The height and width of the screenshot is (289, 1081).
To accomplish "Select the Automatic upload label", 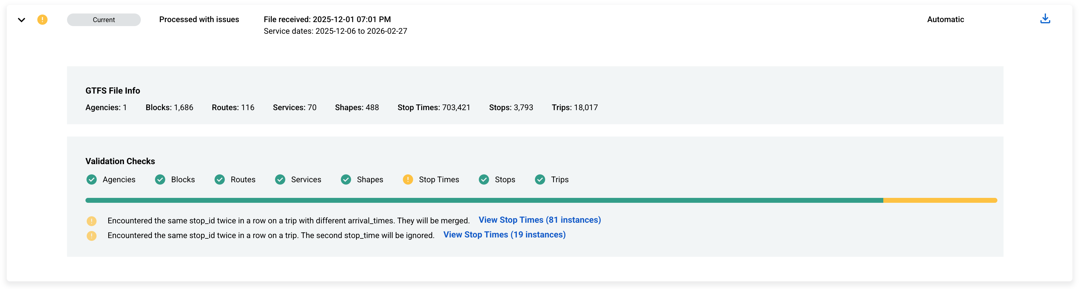I will [945, 19].
